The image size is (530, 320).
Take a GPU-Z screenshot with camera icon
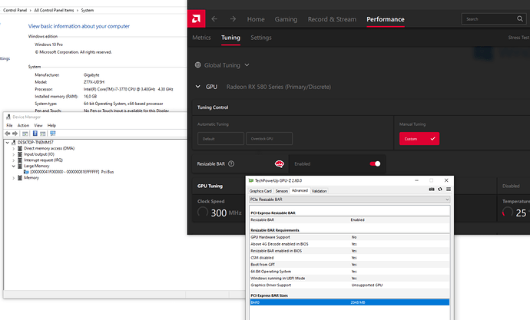point(432,190)
